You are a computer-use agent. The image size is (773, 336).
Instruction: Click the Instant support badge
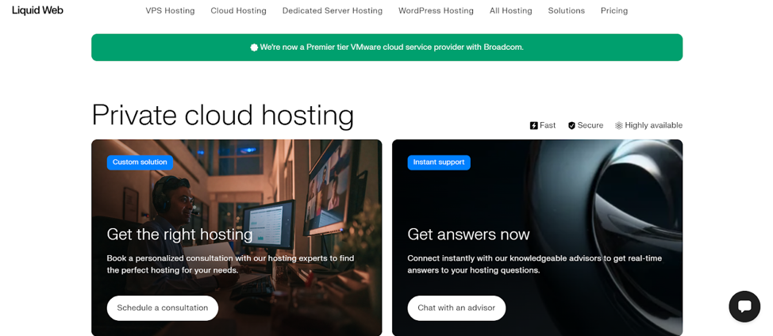point(439,162)
